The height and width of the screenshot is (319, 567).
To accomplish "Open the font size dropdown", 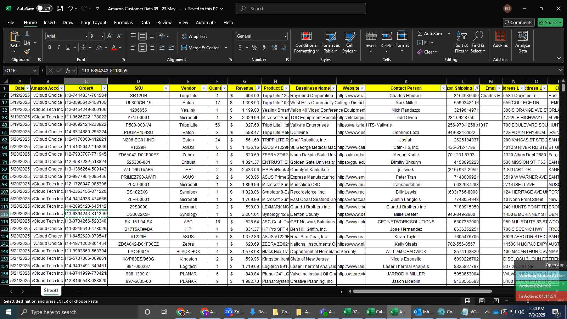I will (102, 36).
